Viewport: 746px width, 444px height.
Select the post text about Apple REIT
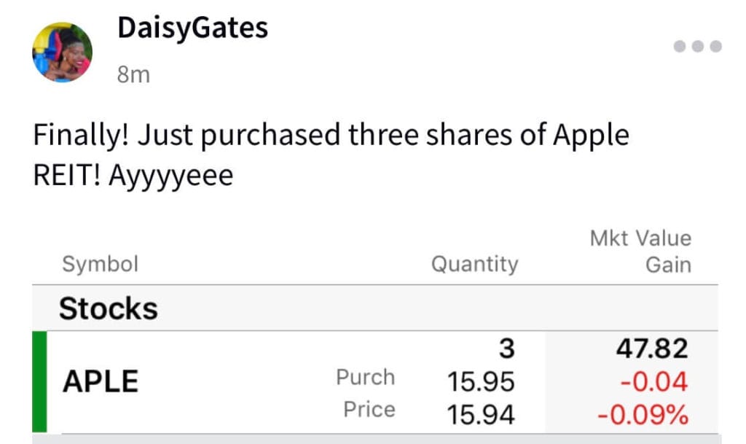331,155
